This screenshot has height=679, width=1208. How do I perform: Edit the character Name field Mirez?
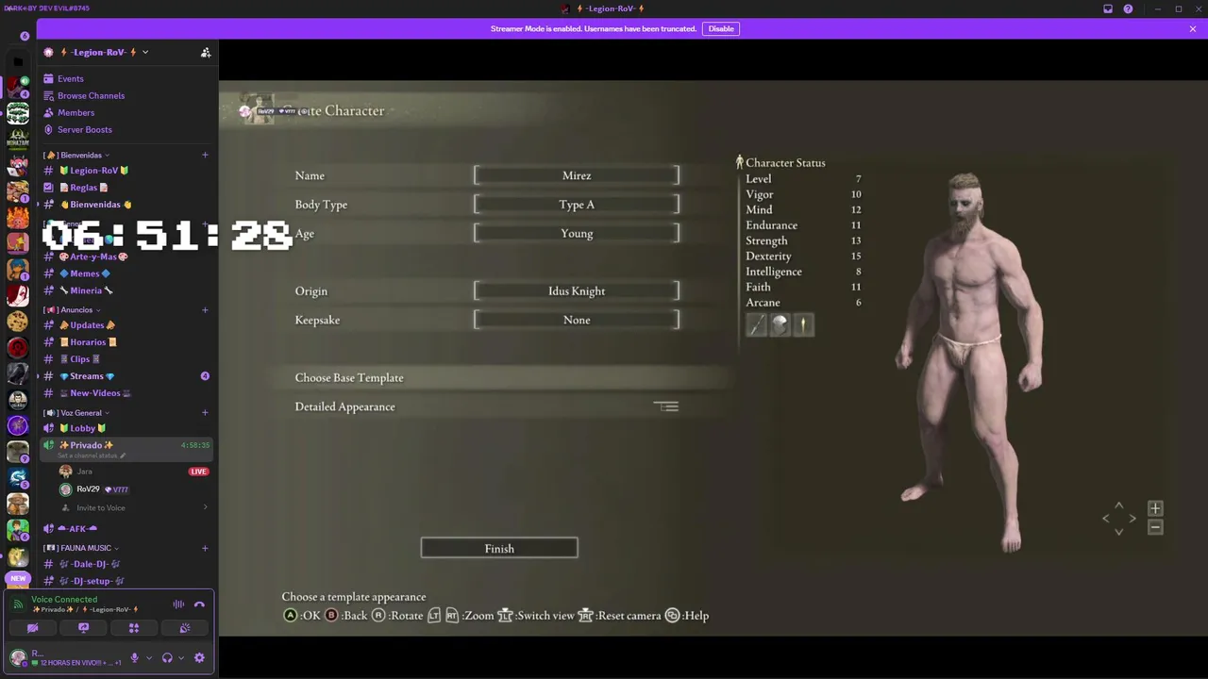pyautogui.click(x=577, y=175)
